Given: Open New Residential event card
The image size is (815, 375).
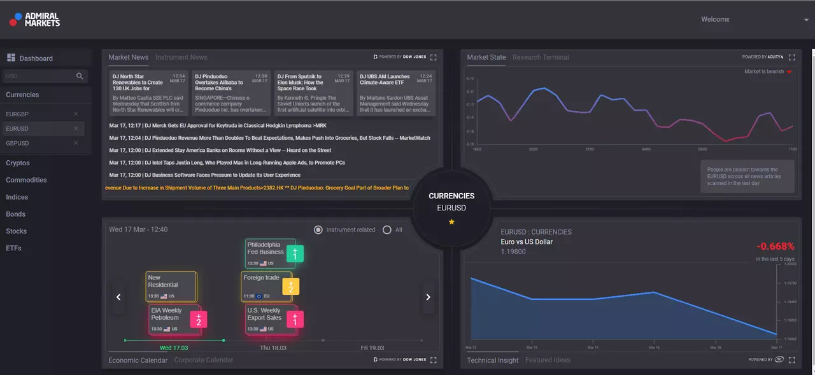Looking at the screenshot, I should 171,287.
